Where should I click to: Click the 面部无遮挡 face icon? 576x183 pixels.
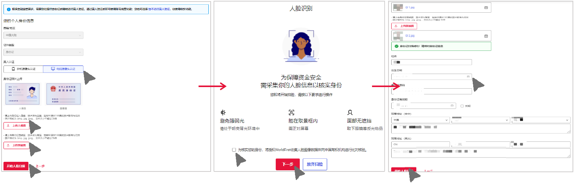pyautogui.click(x=349, y=112)
